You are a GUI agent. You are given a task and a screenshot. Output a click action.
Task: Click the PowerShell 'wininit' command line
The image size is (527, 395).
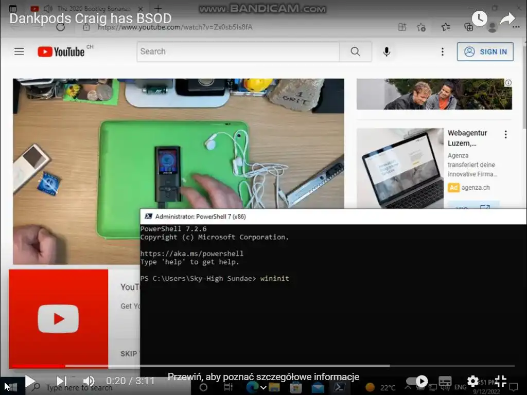(215, 278)
